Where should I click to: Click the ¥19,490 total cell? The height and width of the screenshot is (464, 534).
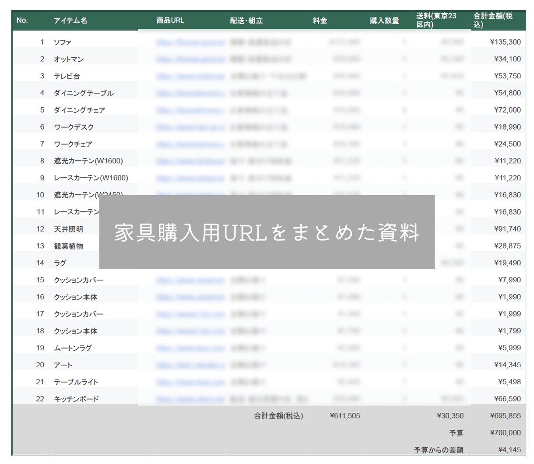pos(507,263)
